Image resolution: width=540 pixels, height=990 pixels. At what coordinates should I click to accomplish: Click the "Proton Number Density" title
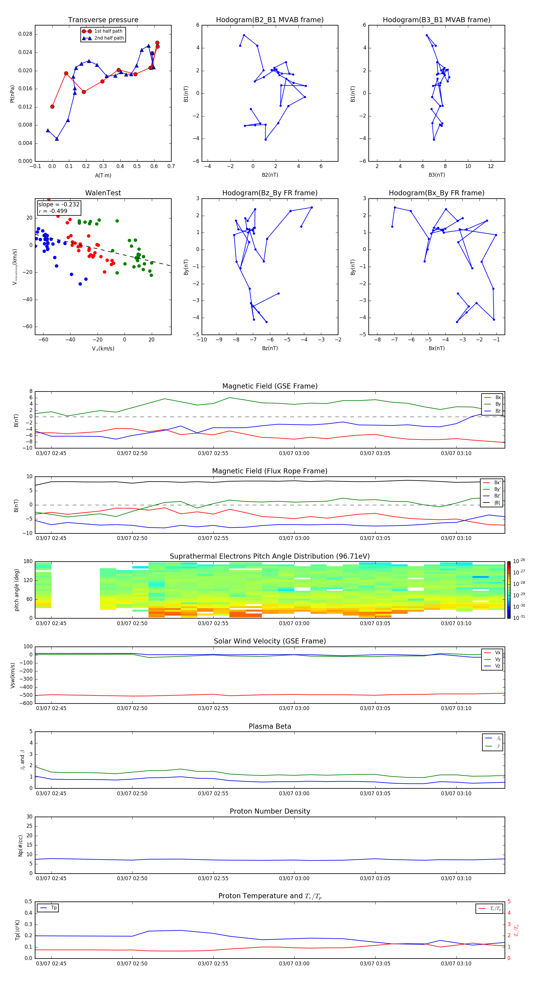(270, 812)
